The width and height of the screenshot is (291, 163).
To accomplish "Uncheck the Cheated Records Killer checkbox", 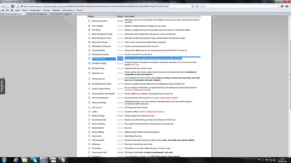I will point(90,84).
